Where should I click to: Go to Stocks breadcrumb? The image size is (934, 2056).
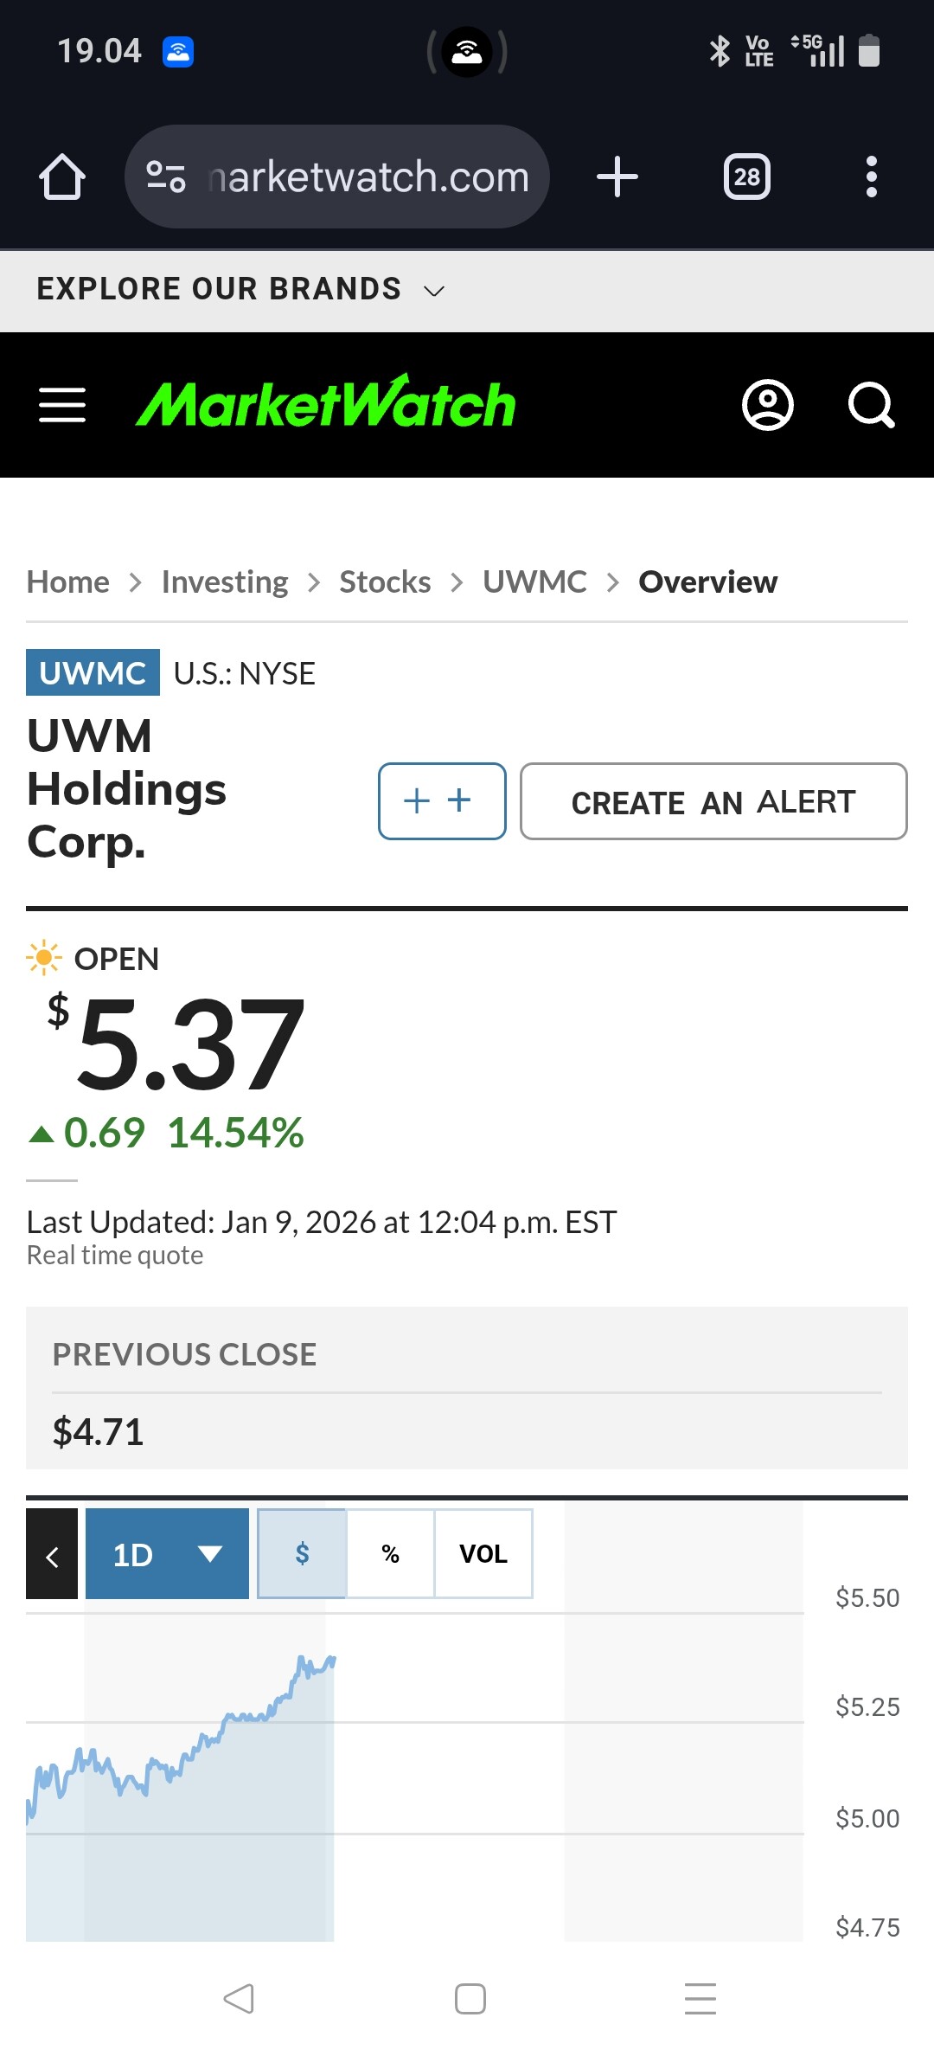point(385,582)
